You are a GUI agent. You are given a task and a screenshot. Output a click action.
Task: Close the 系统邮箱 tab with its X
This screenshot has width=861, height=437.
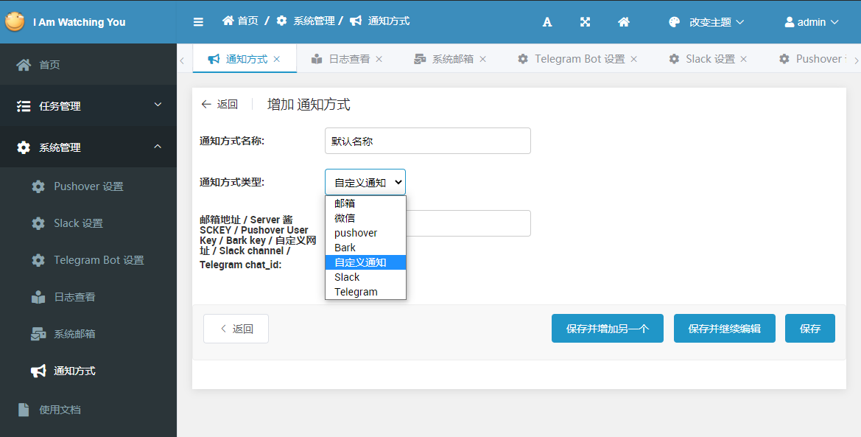483,58
